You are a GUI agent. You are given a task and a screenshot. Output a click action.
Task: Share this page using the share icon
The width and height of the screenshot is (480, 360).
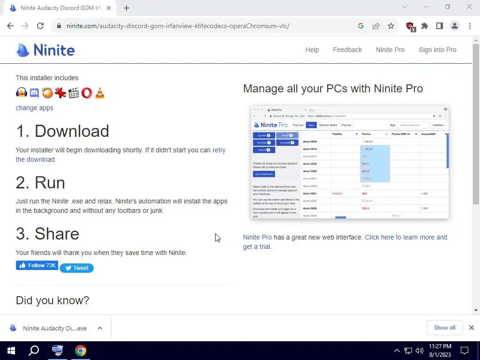click(376, 26)
